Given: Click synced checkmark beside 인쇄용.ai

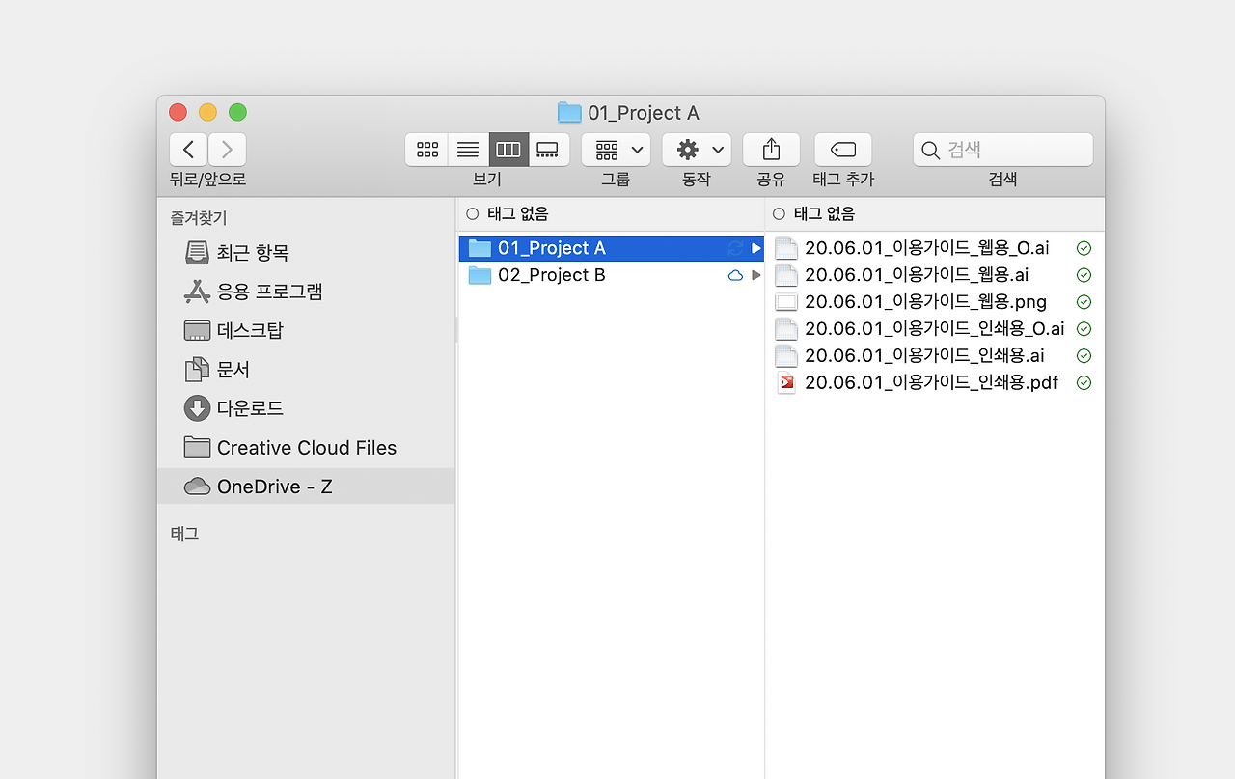Looking at the screenshot, I should tap(1084, 355).
